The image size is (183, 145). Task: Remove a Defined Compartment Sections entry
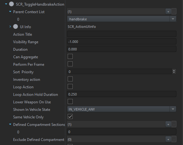click(x=174, y=124)
